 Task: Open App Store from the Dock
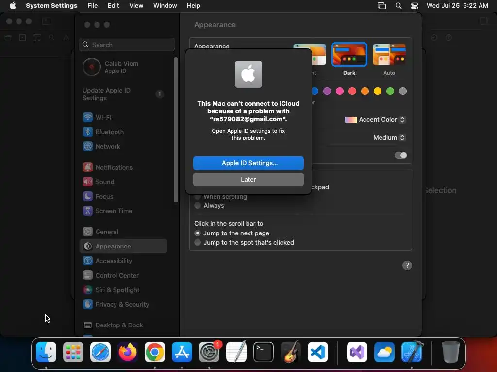(x=182, y=352)
